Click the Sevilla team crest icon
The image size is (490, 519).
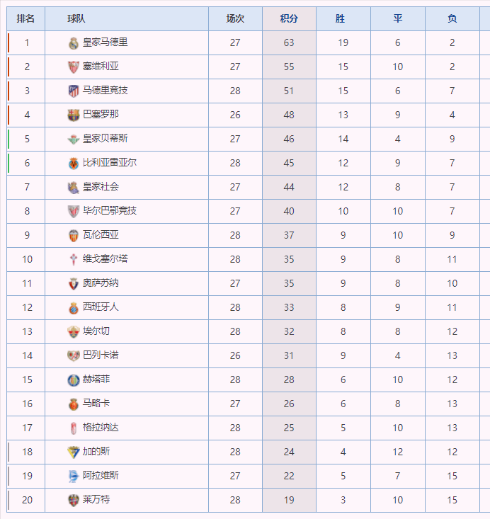point(74,67)
